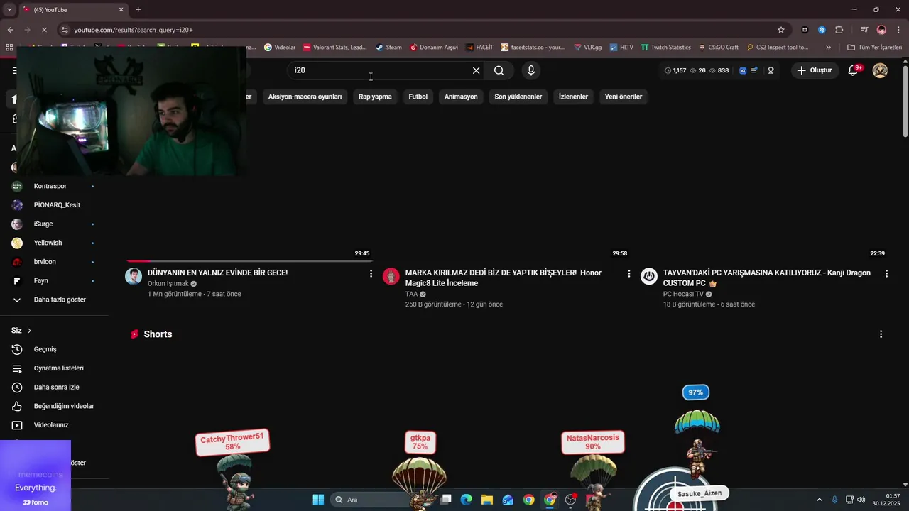This screenshot has height=511, width=909.
Task: Open Chrome three-dot menu
Action: pos(898,30)
